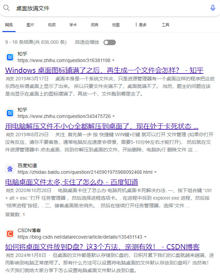Switch to the 图片 tab
This screenshot has width=220, height=280.
pyautogui.click(x=30, y=25)
